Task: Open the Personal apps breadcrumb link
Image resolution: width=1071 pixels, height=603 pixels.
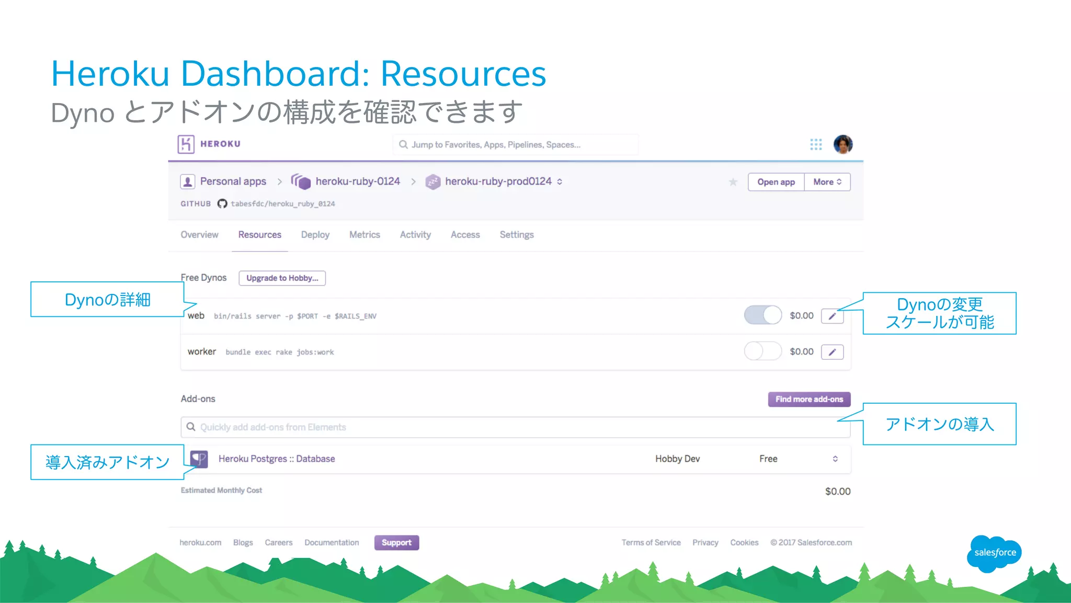Action: pyautogui.click(x=233, y=181)
